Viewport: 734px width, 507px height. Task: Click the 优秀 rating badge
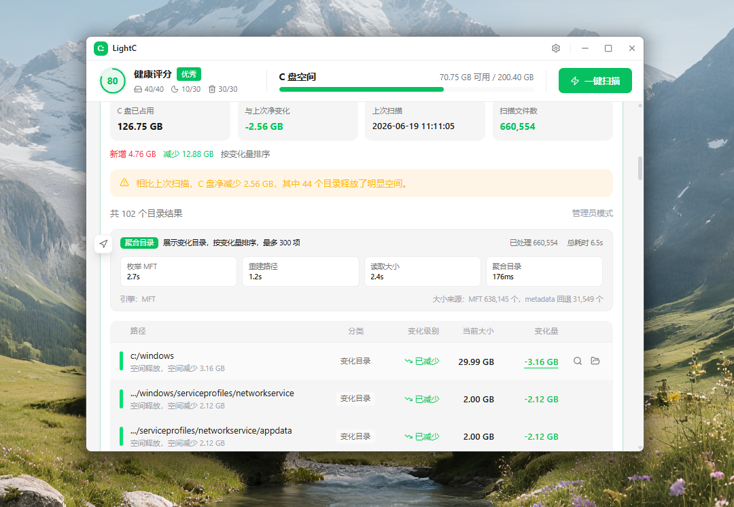[x=189, y=74]
